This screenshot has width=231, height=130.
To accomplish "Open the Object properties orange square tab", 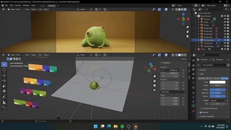I will [193, 93].
